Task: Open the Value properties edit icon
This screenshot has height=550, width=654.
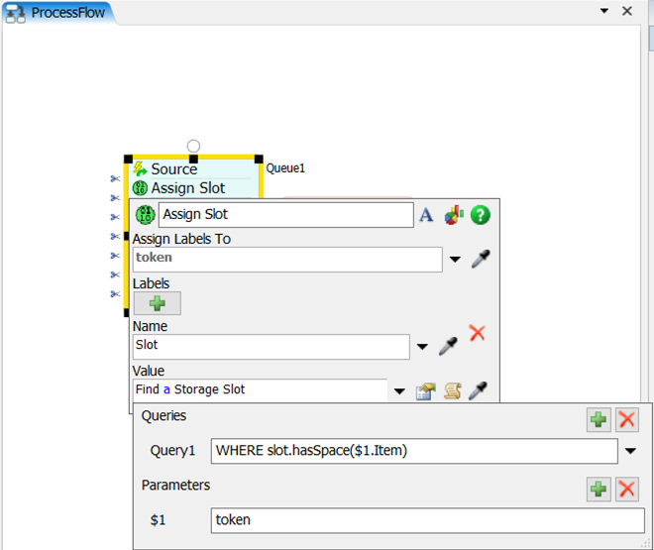Action: (x=426, y=390)
